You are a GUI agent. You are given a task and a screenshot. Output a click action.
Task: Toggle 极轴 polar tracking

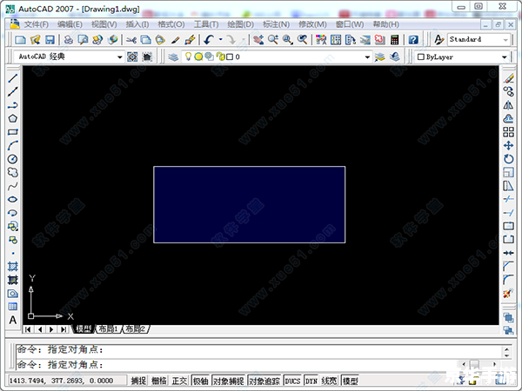[200, 381]
